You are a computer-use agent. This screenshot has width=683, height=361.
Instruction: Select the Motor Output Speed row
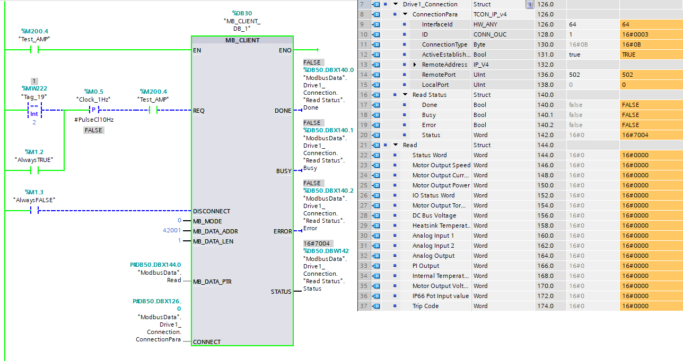(441, 165)
